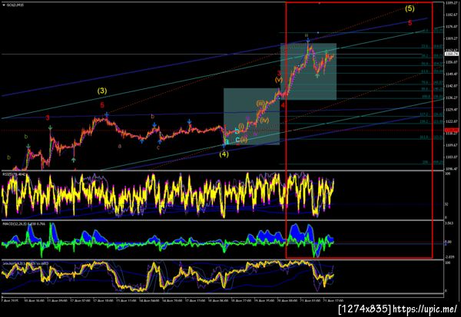
Task: Click the 1136.27 price on the scale
Action: point(451,97)
